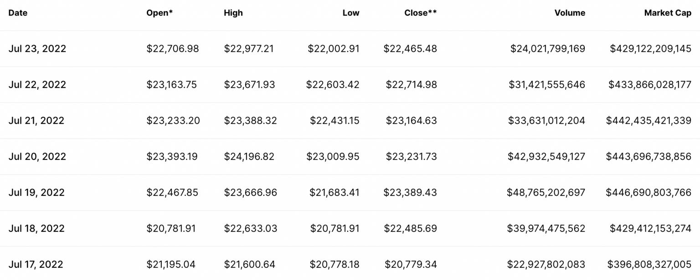The width and height of the screenshot is (700, 280).
Task: Select the Jul 21, 2022 date cell
Action: pyautogui.click(x=36, y=121)
